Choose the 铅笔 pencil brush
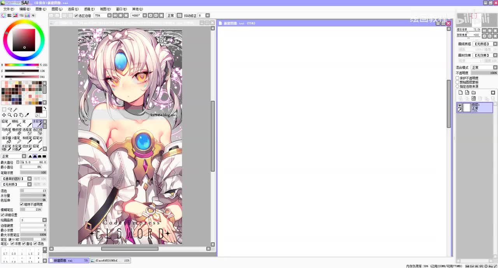Image resolution: width=498 pixels, height=268 pixels. (6, 123)
